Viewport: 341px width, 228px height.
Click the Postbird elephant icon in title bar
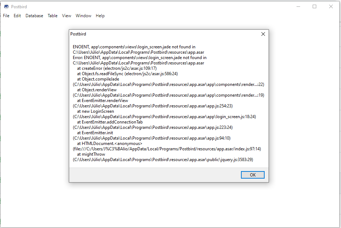tap(6, 6)
